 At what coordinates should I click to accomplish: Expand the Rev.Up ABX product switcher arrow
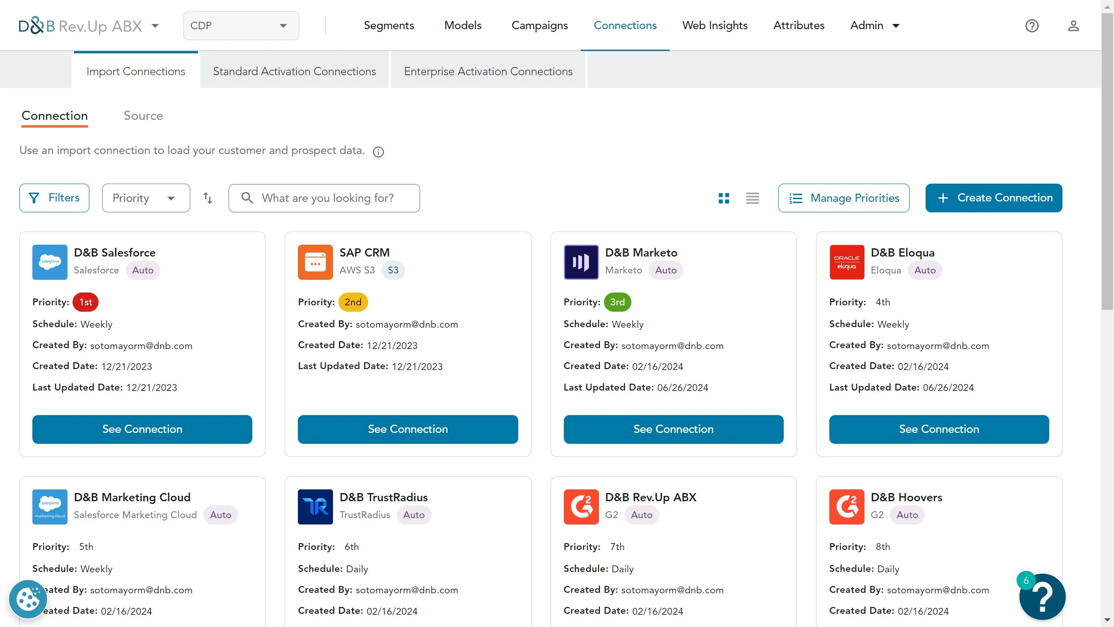point(155,26)
